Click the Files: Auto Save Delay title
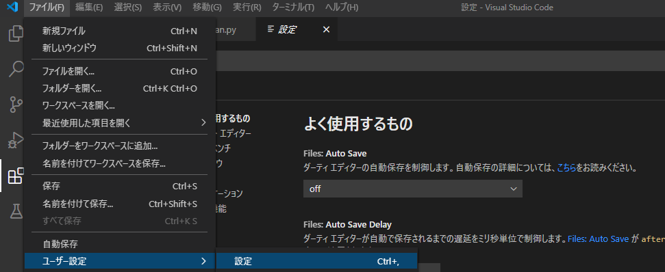 point(347,224)
